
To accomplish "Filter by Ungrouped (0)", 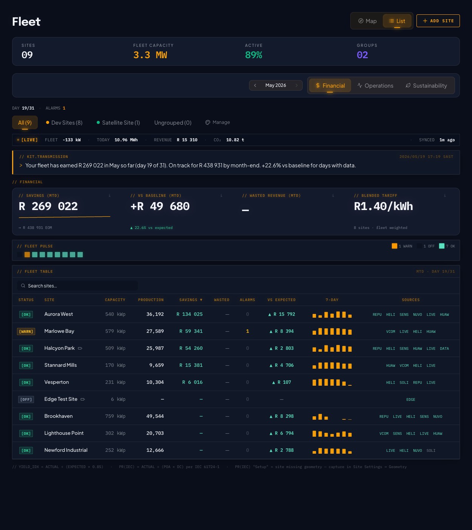I will point(173,123).
